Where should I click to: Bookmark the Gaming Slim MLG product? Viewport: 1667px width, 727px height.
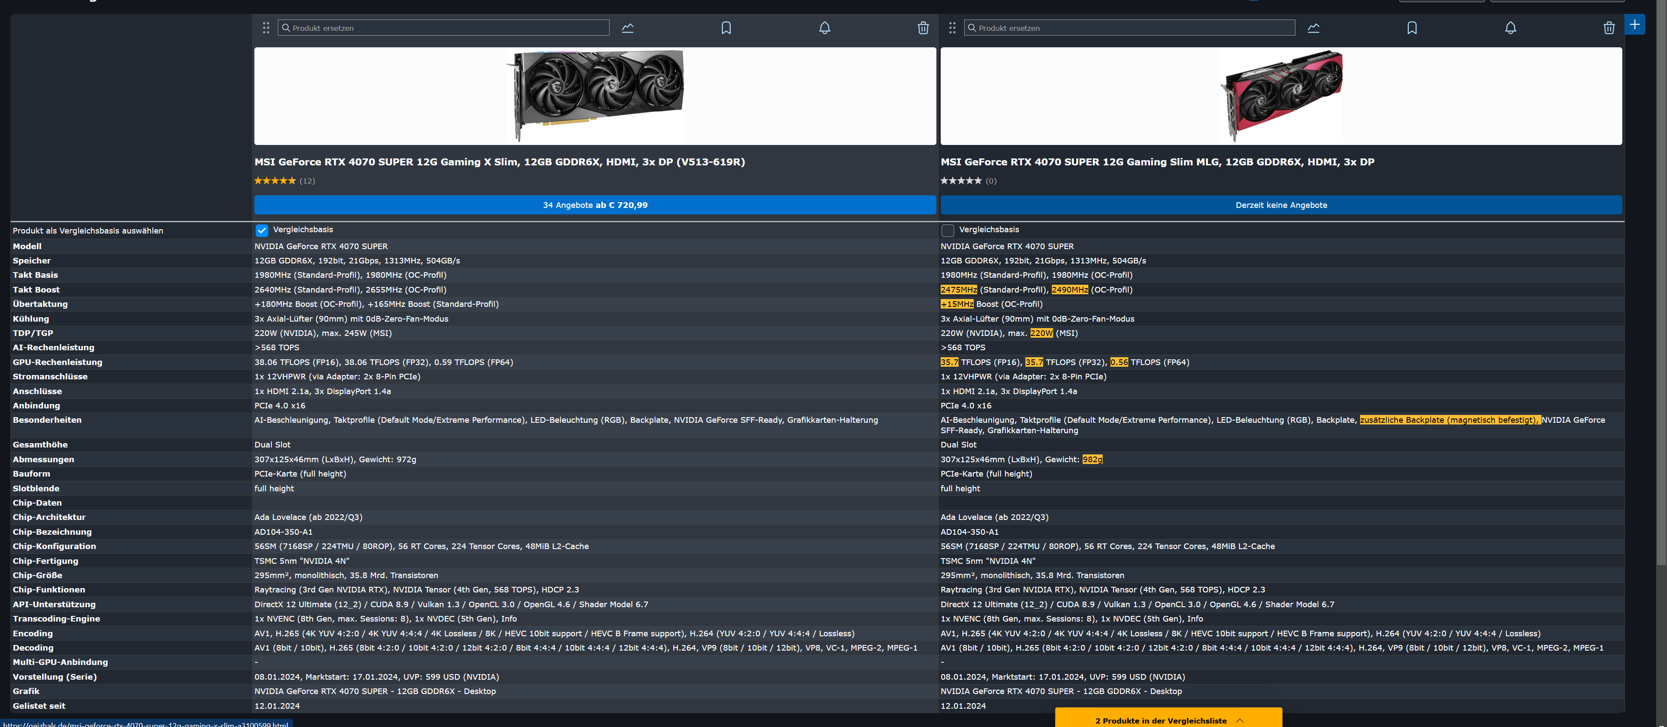(x=1411, y=28)
